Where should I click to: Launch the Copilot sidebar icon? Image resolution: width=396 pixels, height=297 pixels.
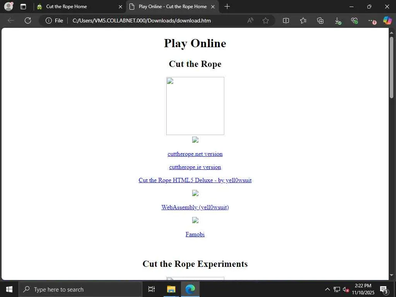point(387,20)
